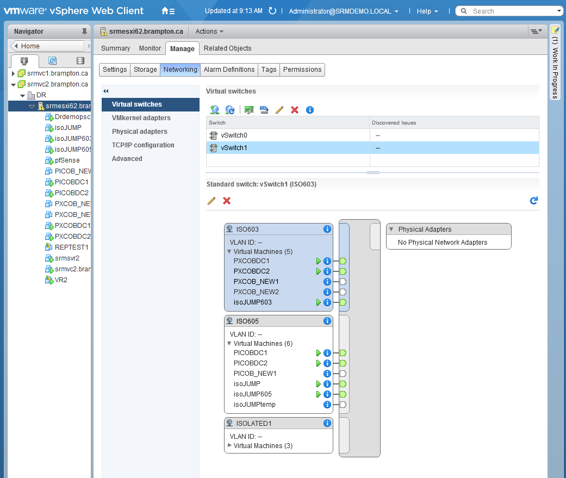Open the Tags sub-tab
The height and width of the screenshot is (478, 566).
tap(269, 69)
